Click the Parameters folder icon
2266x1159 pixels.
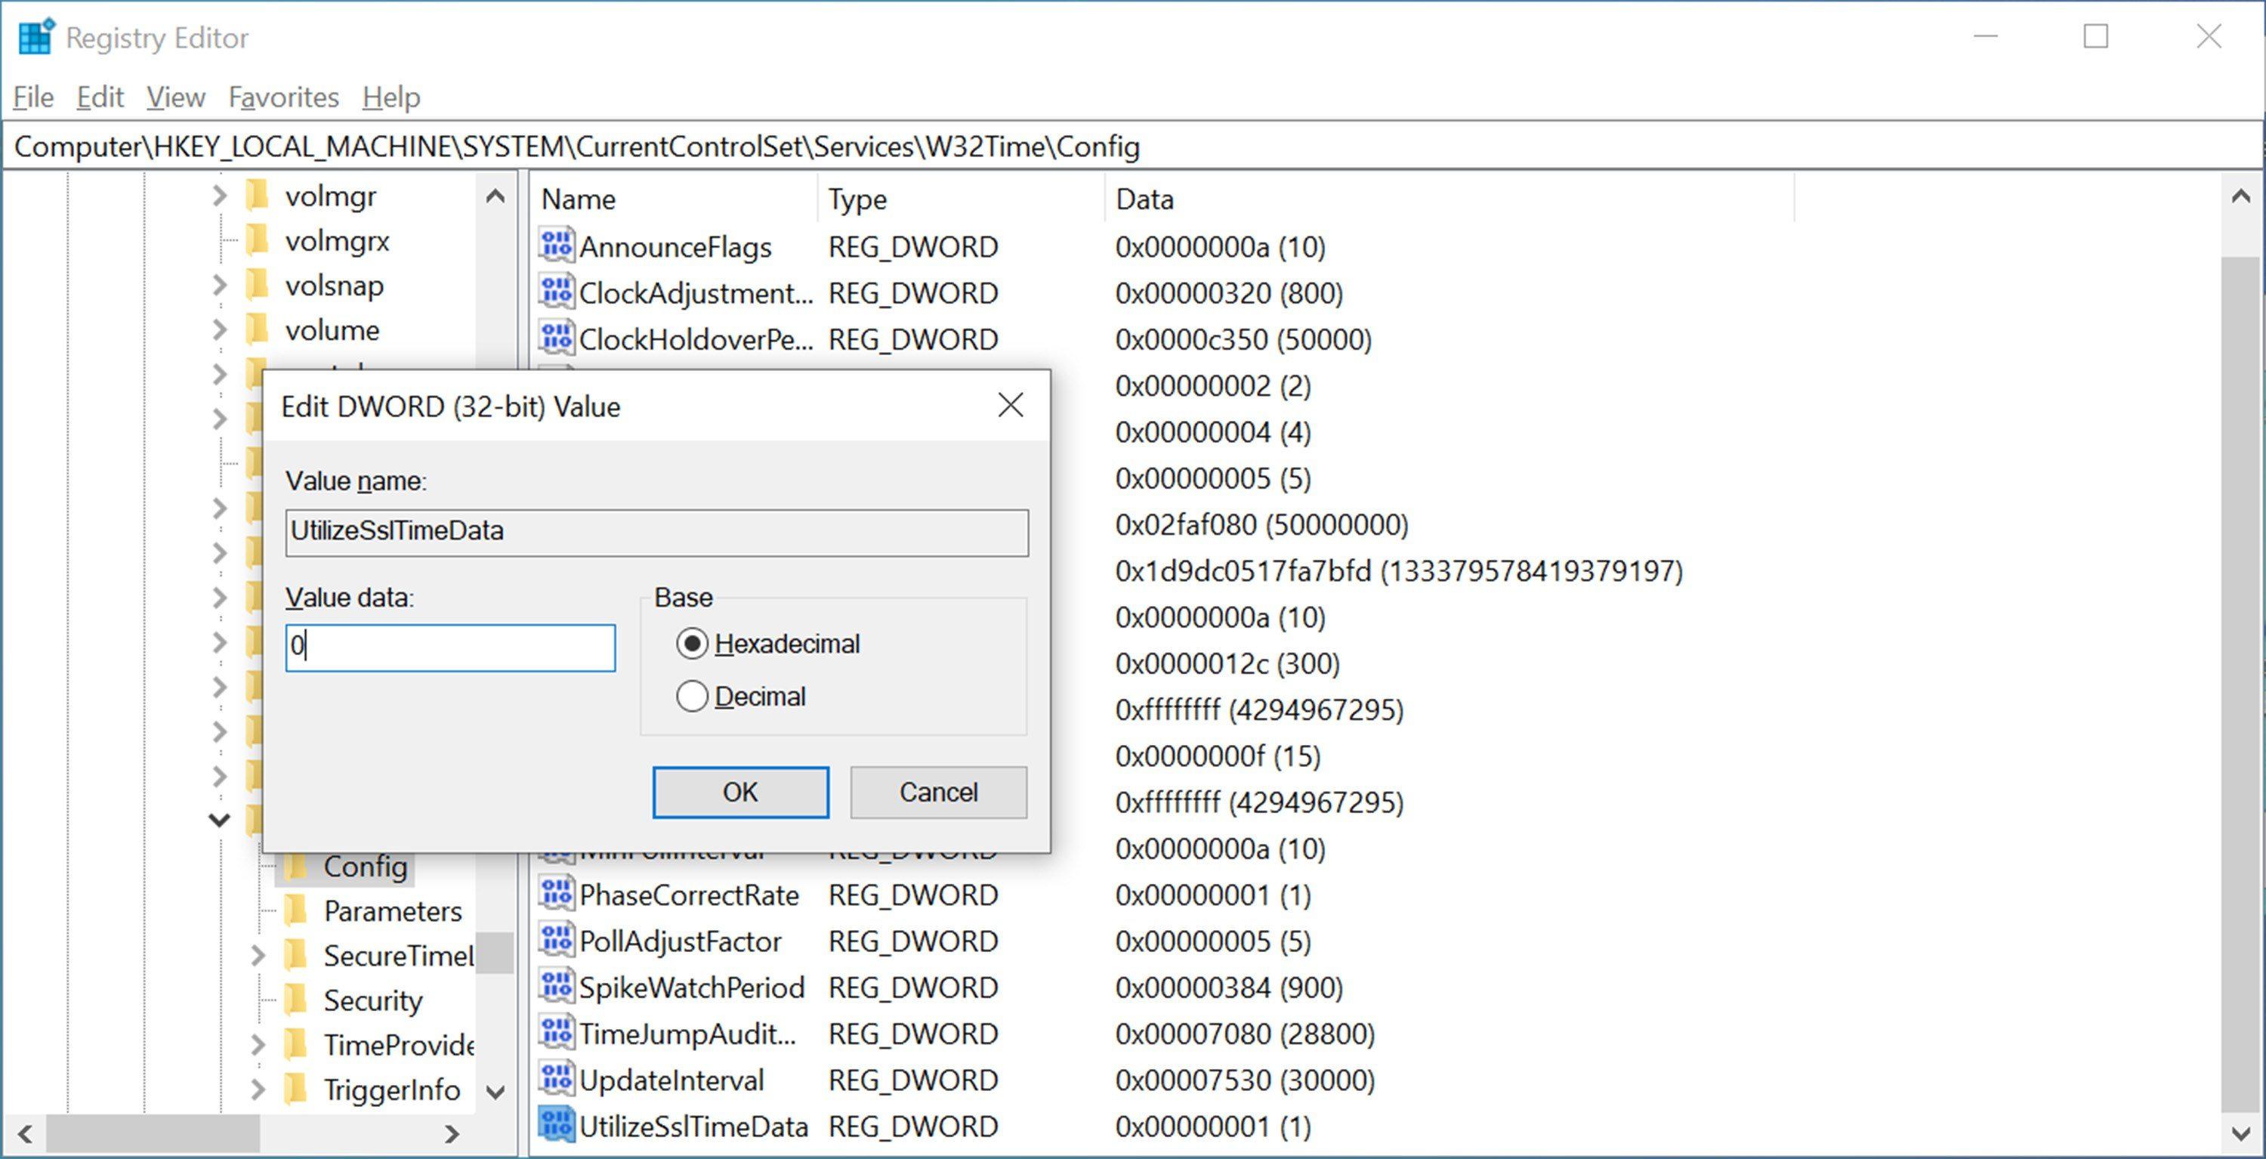click(295, 910)
